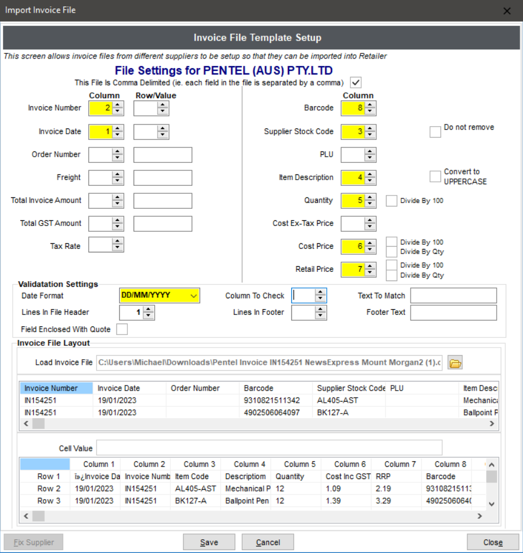The image size is (523, 553).
Task: Select barcode 4902506064097 in layout grid
Action: (x=276, y=412)
